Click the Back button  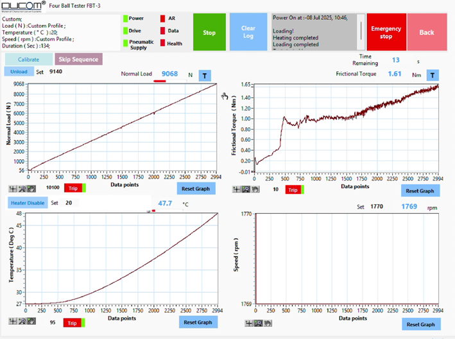tap(426, 32)
